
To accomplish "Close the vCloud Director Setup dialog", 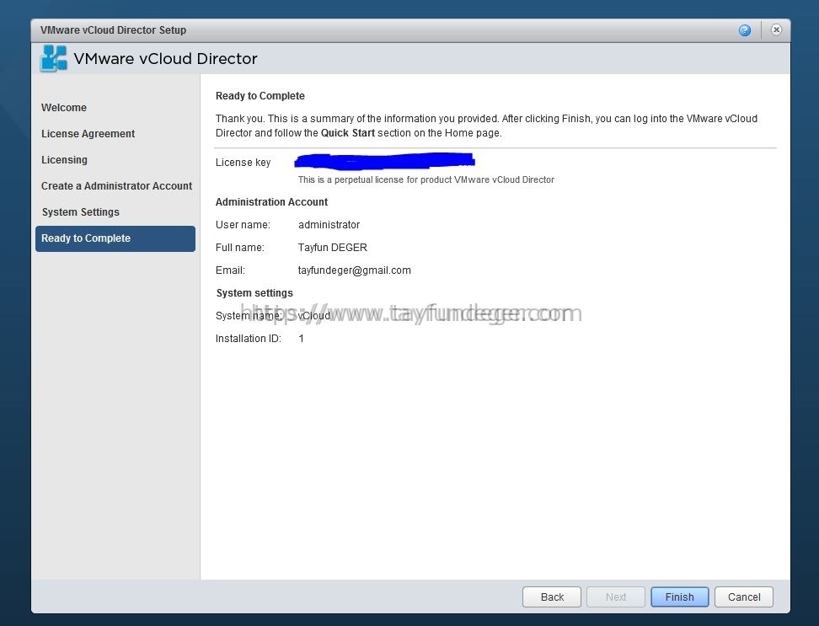I will pos(776,29).
